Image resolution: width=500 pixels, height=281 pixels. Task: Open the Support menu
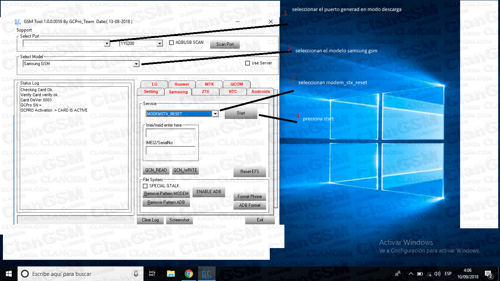24,30
